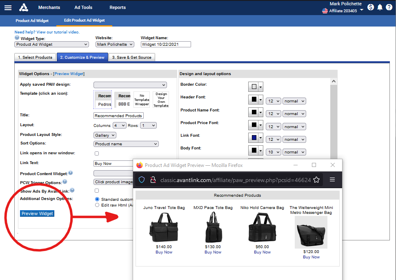
Task: Click the Link Text Buy Now field
Action: click(113, 164)
